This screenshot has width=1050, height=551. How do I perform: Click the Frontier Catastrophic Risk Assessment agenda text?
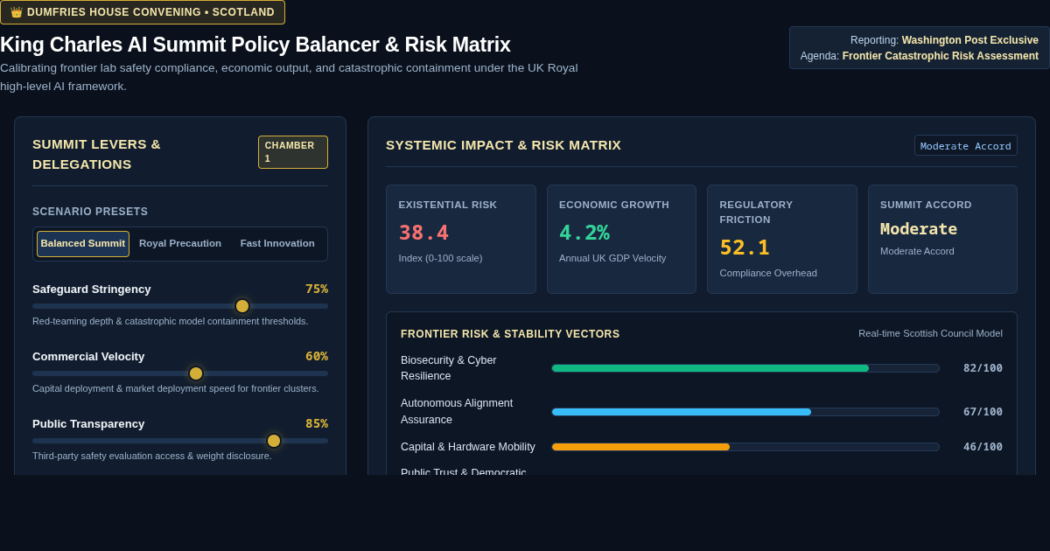[941, 56]
